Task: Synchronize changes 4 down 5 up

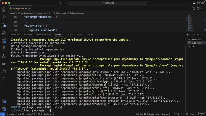Action: [x=20, y=114]
